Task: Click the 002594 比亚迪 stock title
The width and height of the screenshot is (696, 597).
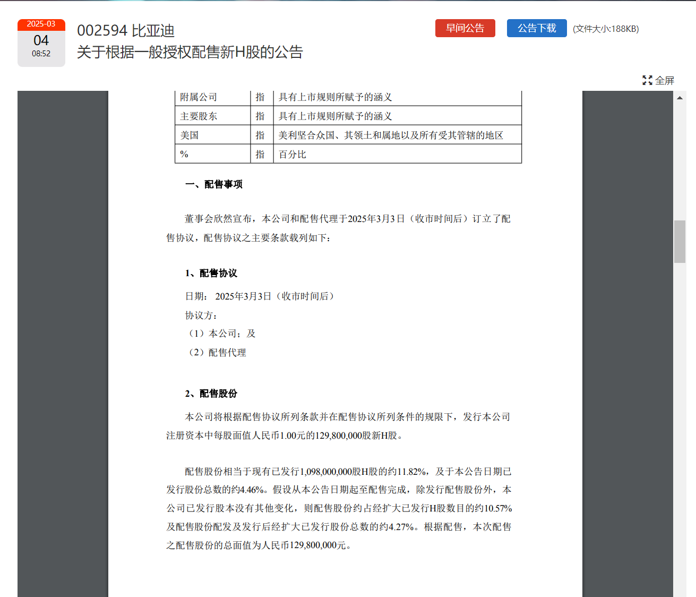Action: (x=126, y=30)
